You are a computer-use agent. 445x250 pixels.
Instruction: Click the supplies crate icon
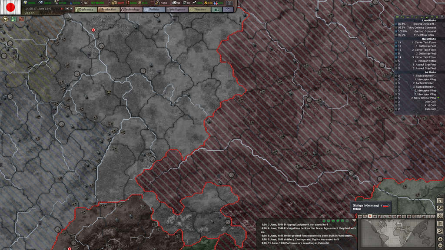click(114, 3)
